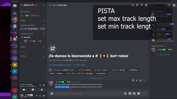Open threads in the channel header
The image size is (177, 99).
pyautogui.click(x=132, y=5)
